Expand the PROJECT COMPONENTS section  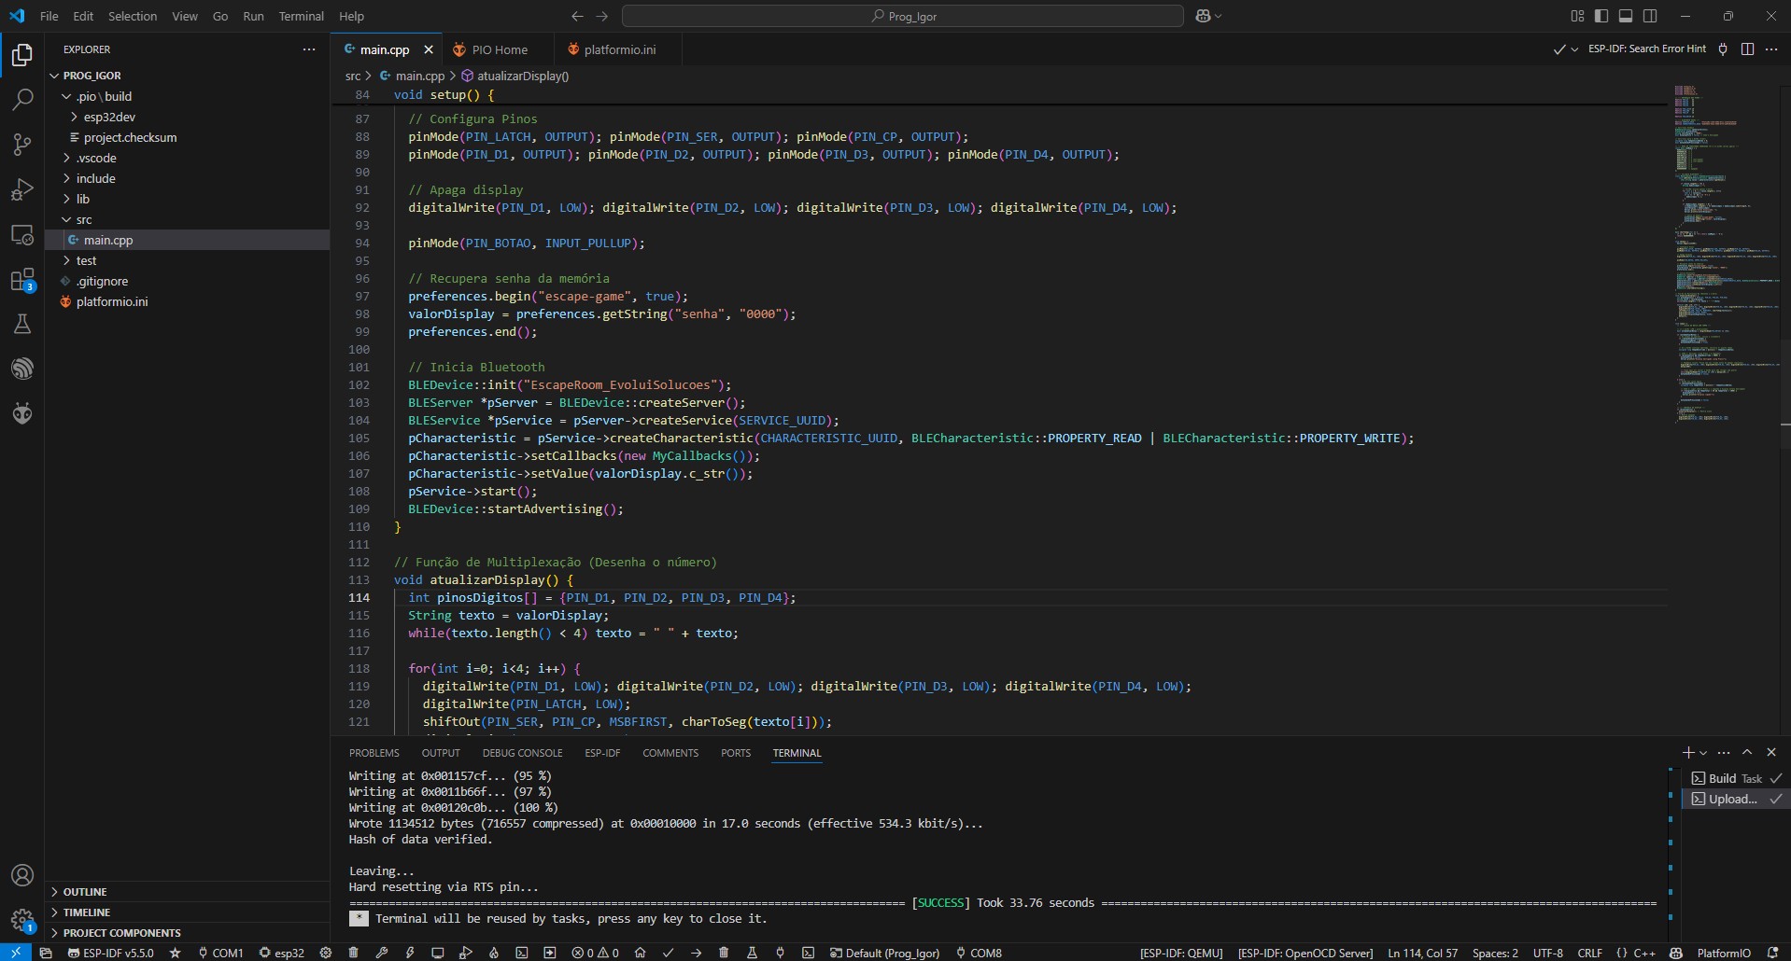click(187, 933)
